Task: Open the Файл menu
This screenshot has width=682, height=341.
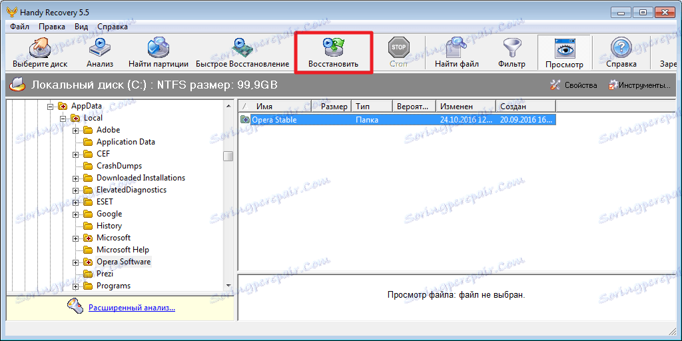Action: (19, 27)
